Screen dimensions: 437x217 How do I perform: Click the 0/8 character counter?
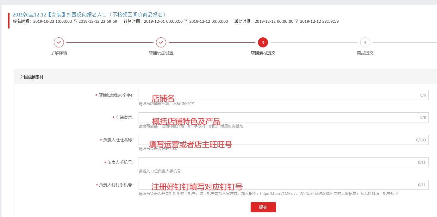[x=423, y=117]
